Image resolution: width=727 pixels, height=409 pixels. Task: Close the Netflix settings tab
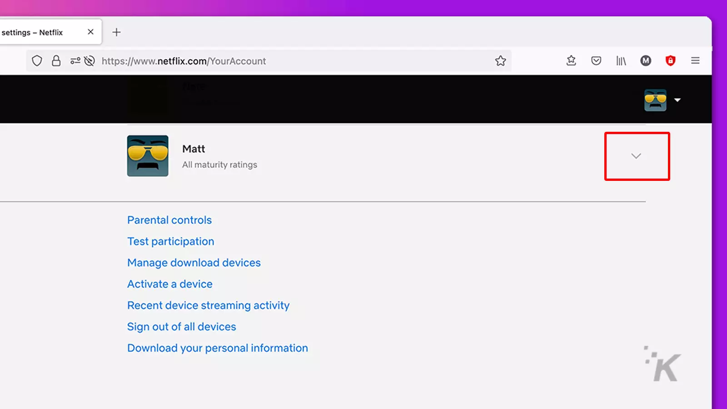click(90, 32)
